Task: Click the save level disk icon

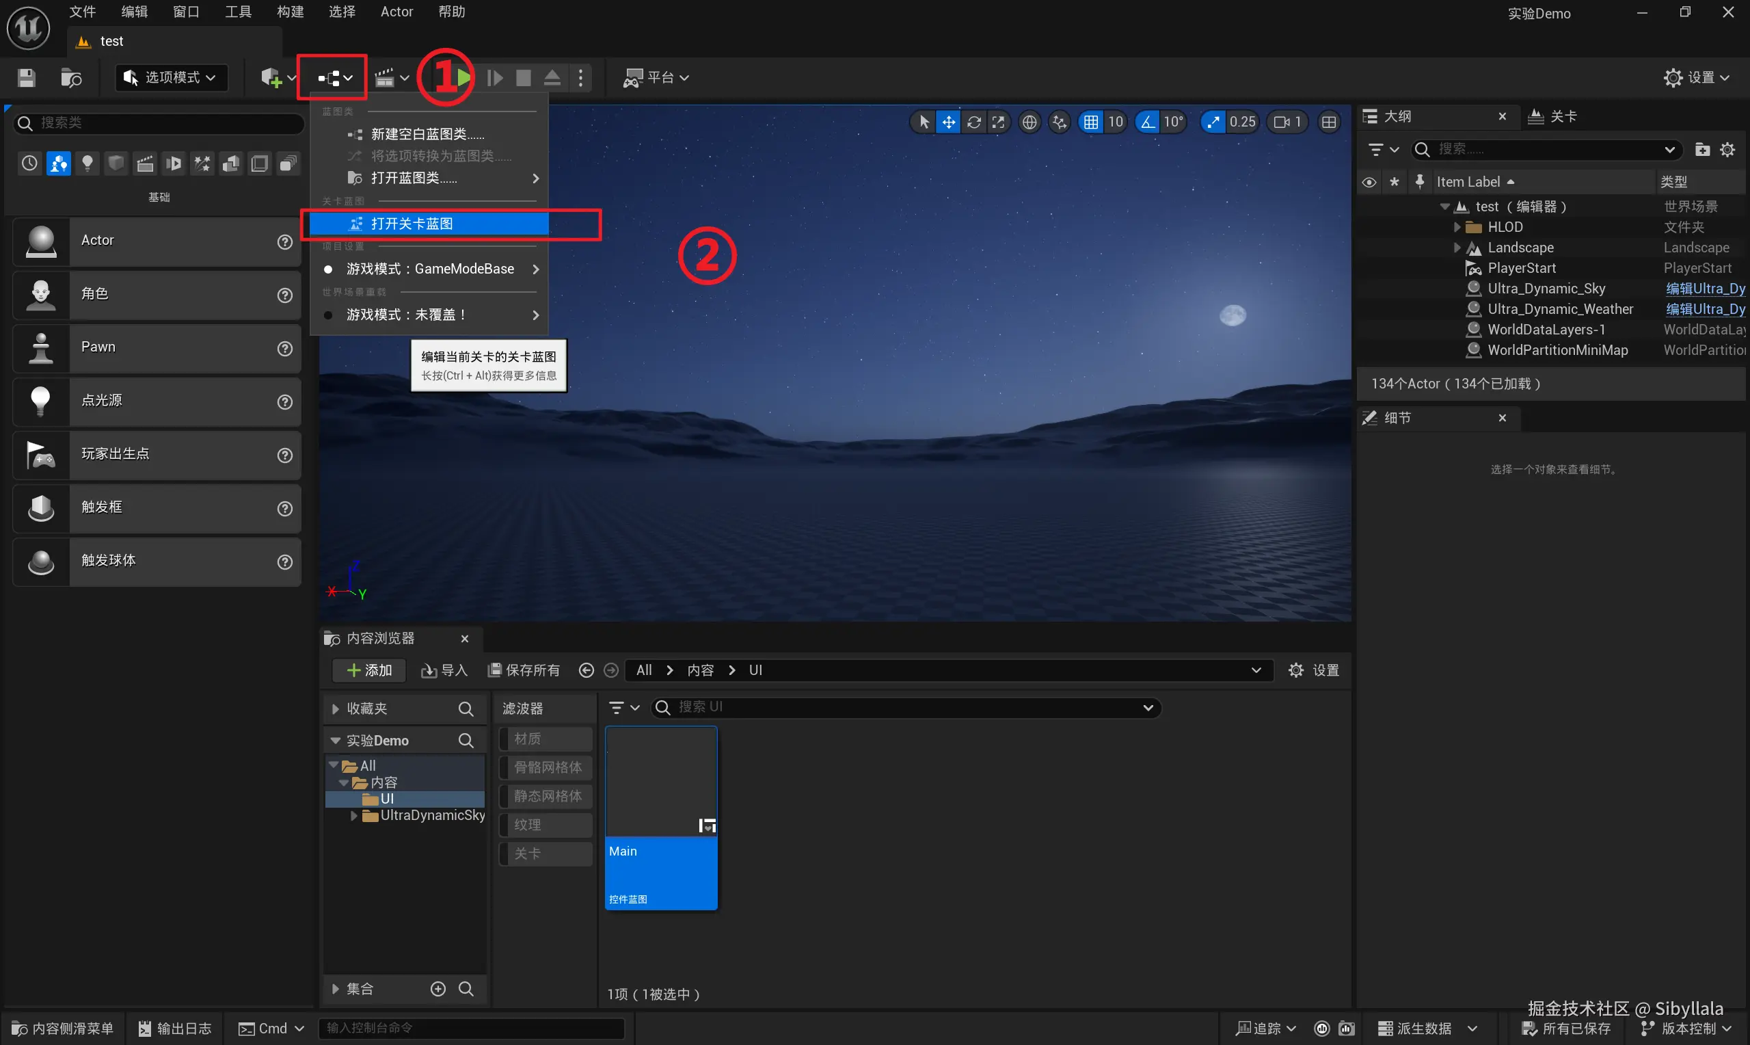Action: [27, 77]
